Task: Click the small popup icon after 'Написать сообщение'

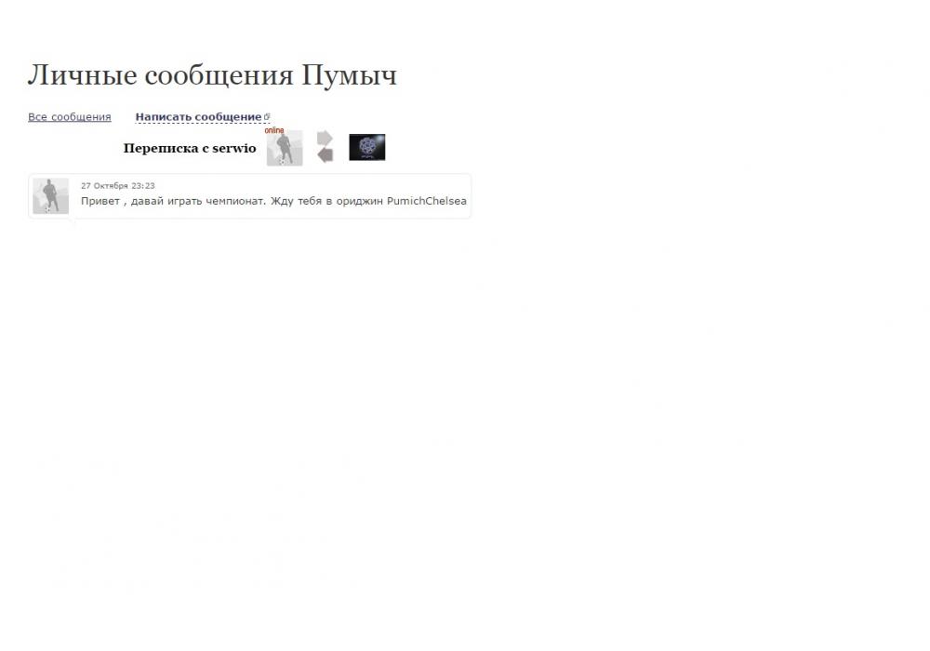Action: (267, 117)
